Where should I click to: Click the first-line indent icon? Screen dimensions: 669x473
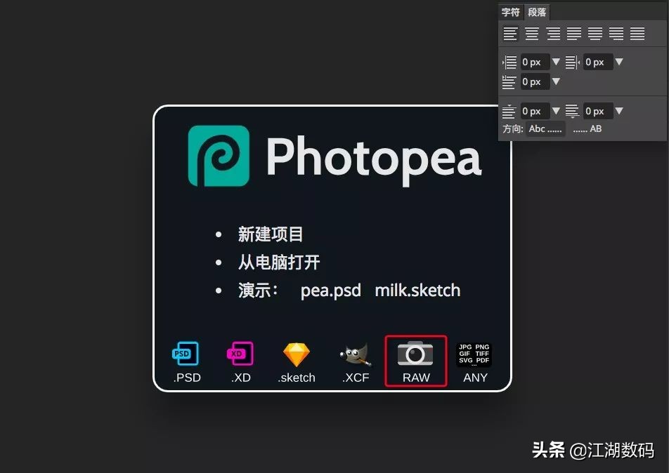pos(509,82)
